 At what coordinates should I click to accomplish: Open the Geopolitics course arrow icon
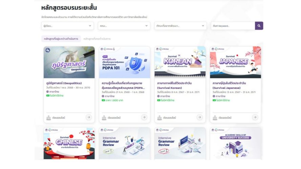pos(88,117)
